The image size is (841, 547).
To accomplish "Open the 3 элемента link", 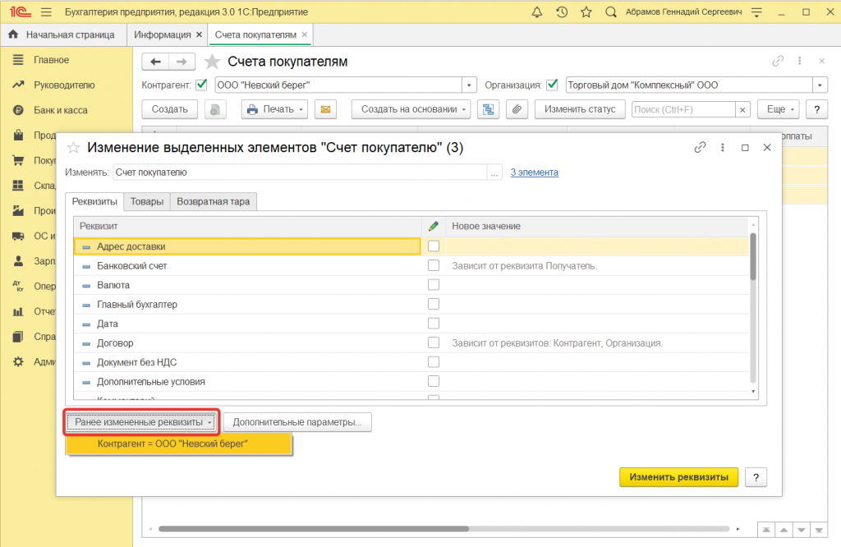I will pyautogui.click(x=534, y=172).
